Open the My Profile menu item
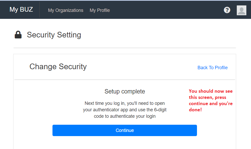 coord(100,10)
